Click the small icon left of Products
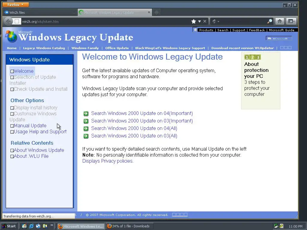307x230 pixels. click(x=195, y=30)
